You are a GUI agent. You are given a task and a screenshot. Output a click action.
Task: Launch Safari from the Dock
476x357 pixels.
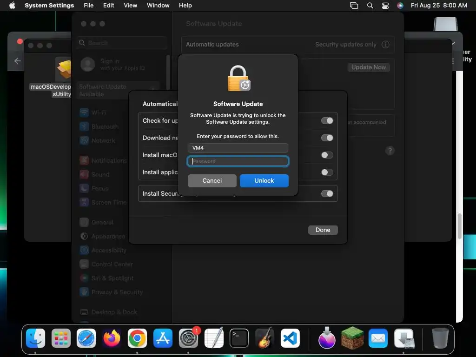click(x=86, y=338)
